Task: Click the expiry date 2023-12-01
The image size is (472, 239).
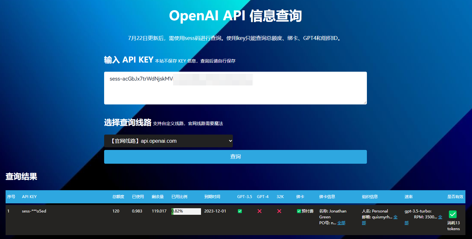Action: [x=215, y=211]
